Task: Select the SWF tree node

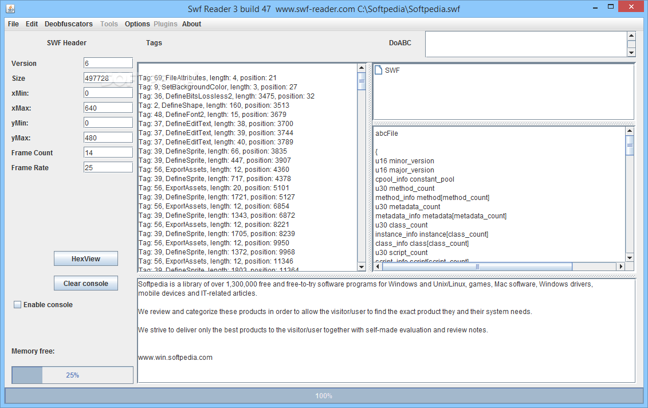Action: 392,70
